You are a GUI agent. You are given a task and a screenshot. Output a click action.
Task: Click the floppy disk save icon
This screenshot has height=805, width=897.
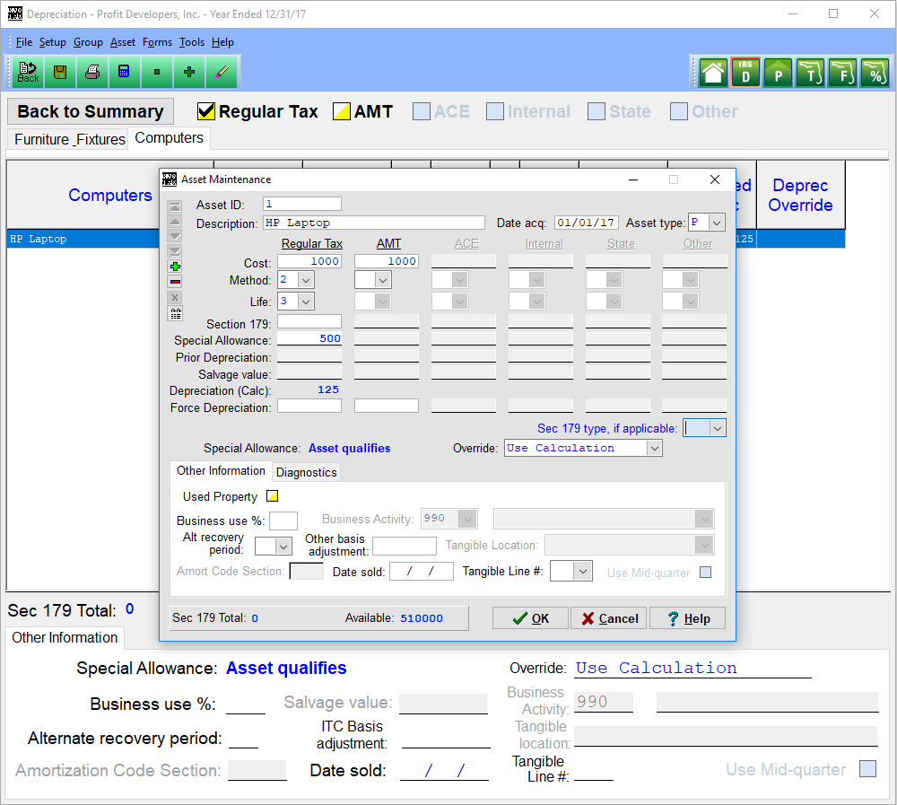pos(60,72)
